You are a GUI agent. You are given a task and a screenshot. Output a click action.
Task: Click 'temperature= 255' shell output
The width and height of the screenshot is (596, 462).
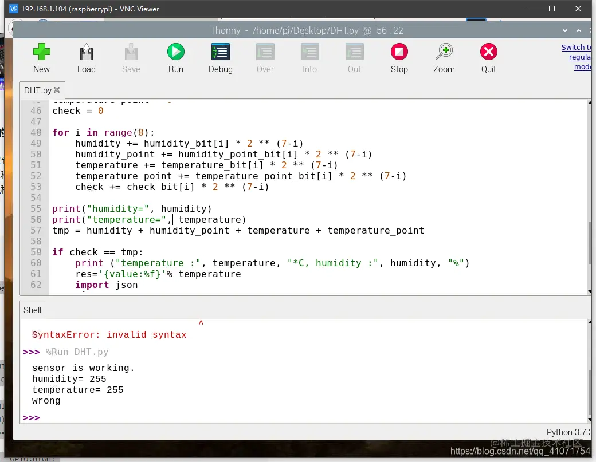78,390
